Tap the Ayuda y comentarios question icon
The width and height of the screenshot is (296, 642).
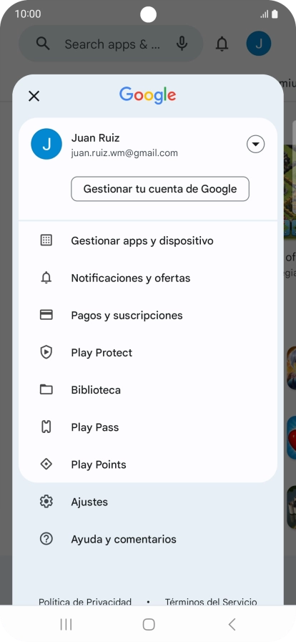(x=46, y=539)
